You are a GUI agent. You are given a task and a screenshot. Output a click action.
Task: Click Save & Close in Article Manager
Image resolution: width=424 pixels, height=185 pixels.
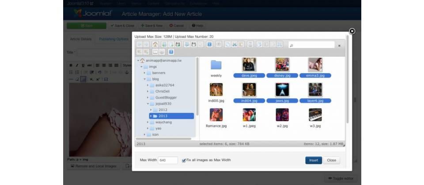coord(122,26)
